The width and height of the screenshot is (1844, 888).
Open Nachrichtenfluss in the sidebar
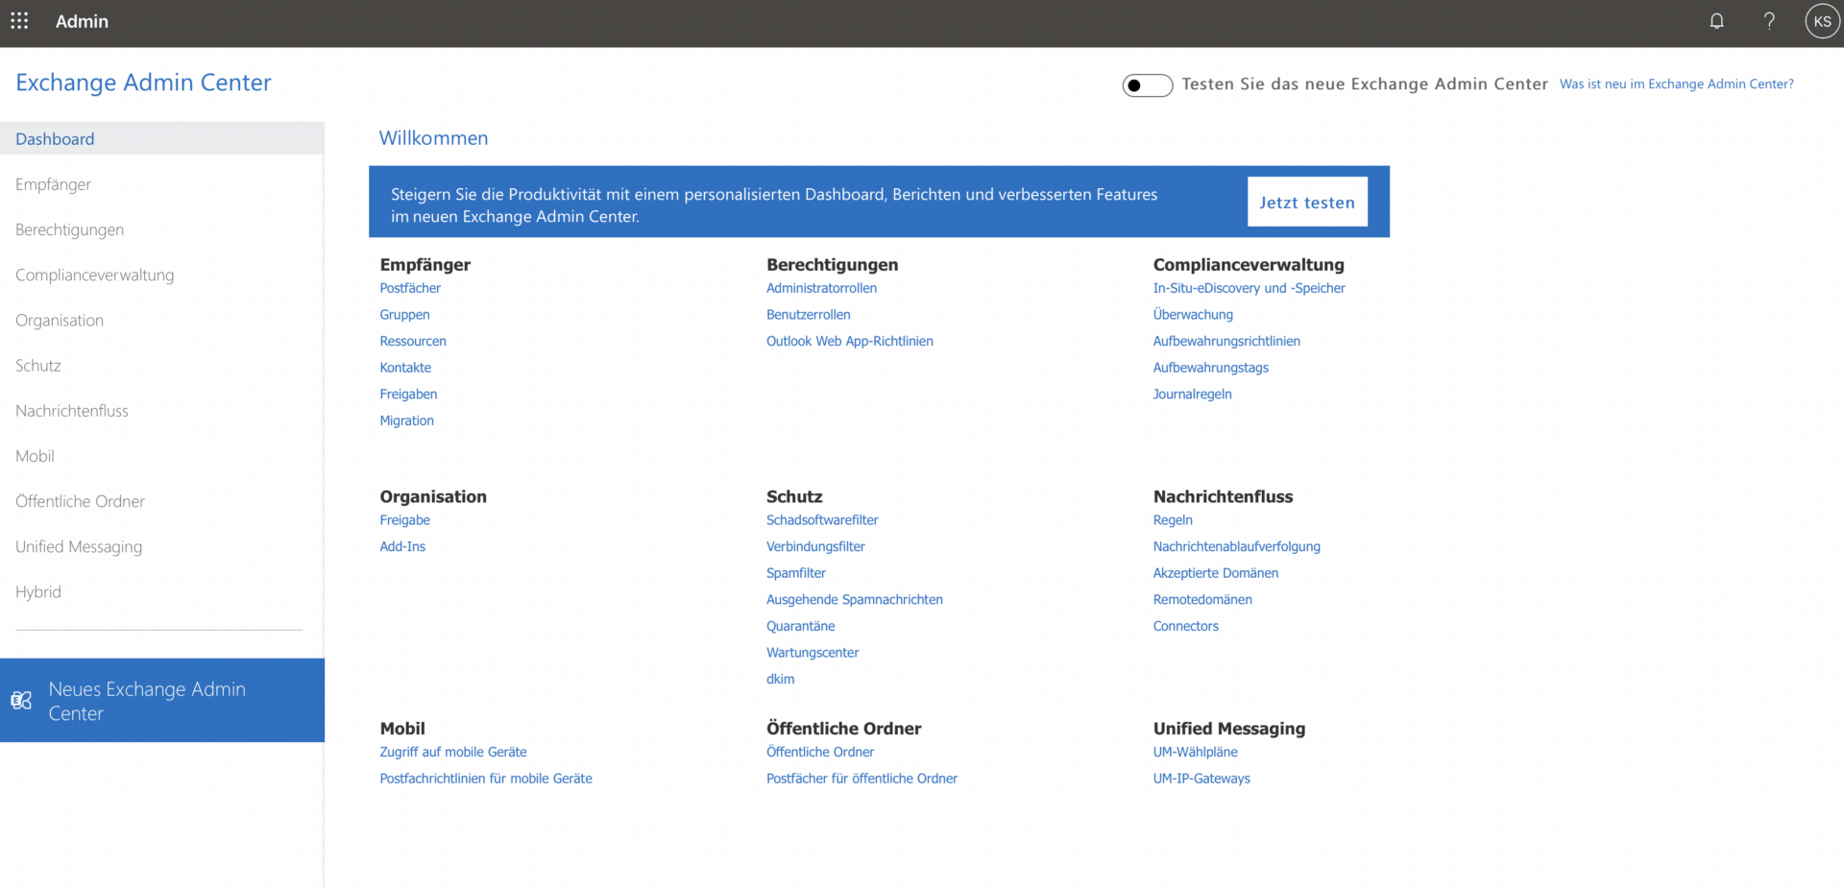(x=72, y=411)
